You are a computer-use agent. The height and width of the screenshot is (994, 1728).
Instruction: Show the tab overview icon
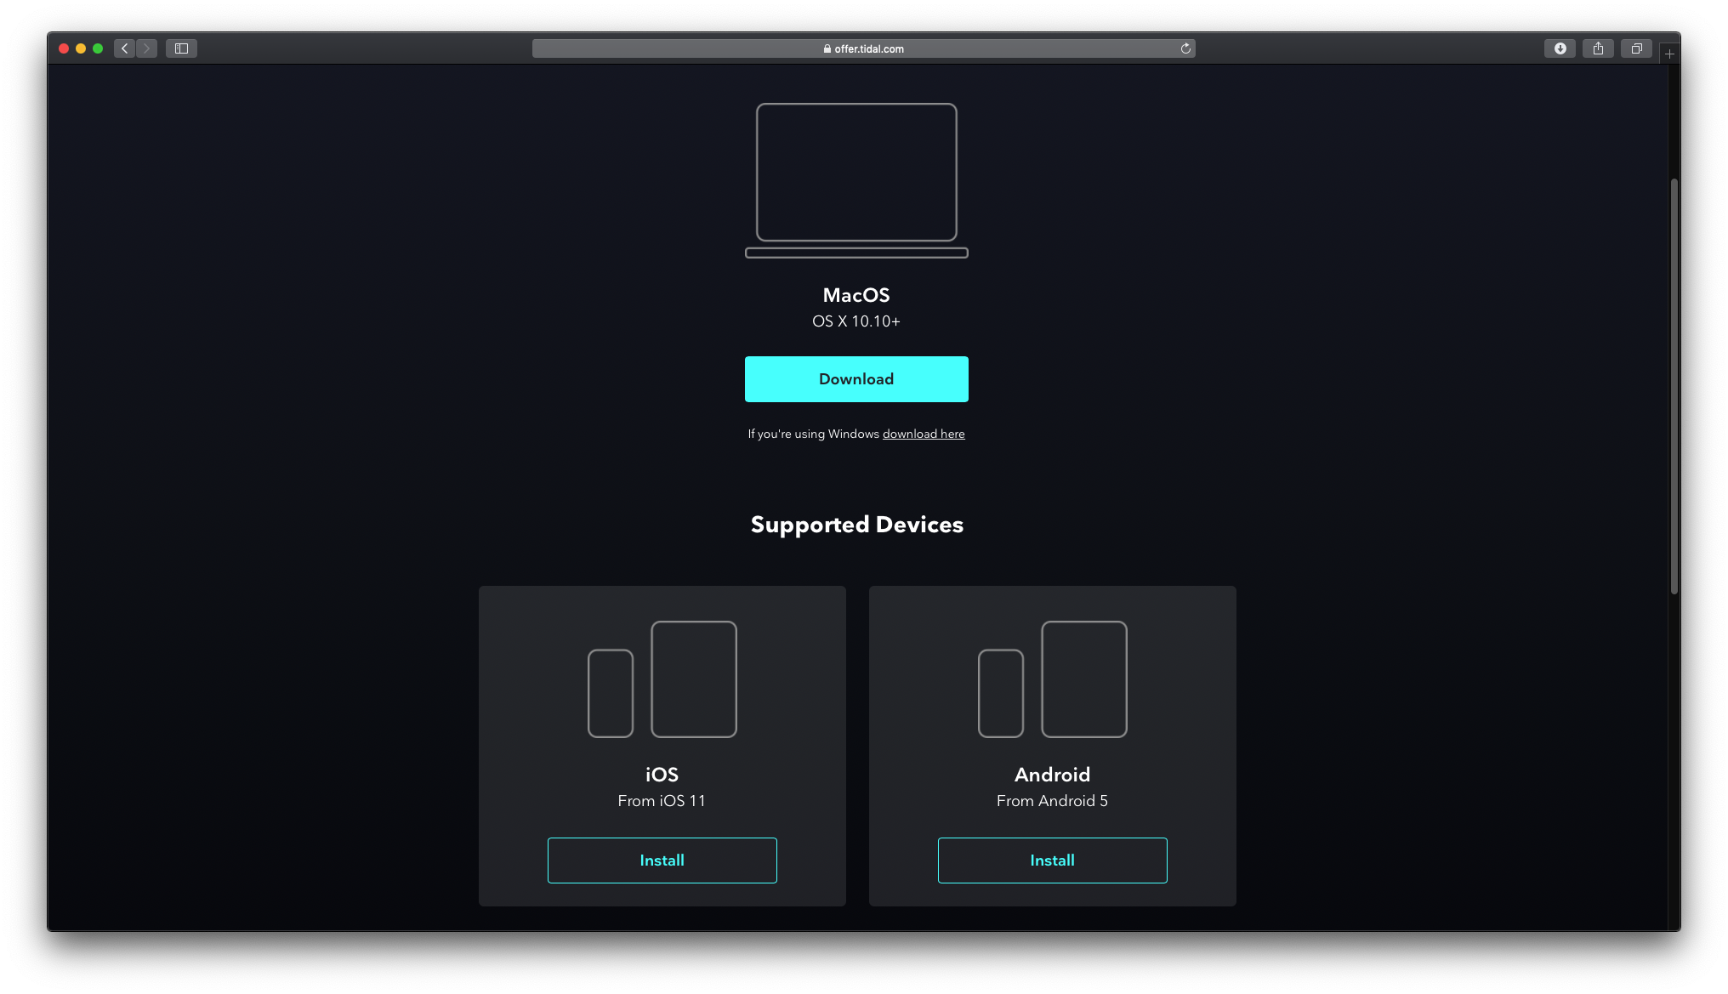point(1636,48)
